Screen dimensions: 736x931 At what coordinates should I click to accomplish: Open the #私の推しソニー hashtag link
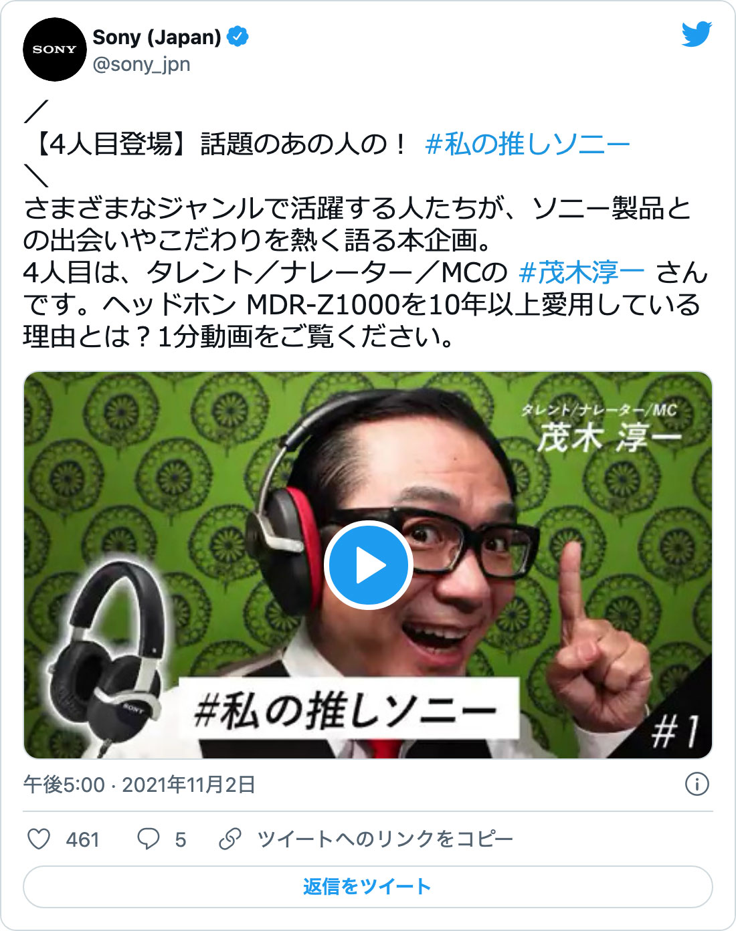[x=528, y=144]
